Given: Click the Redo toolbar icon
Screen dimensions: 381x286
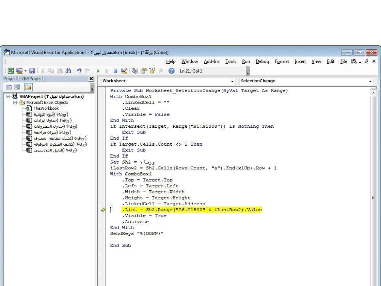Looking at the screenshot, I should click(88, 71).
